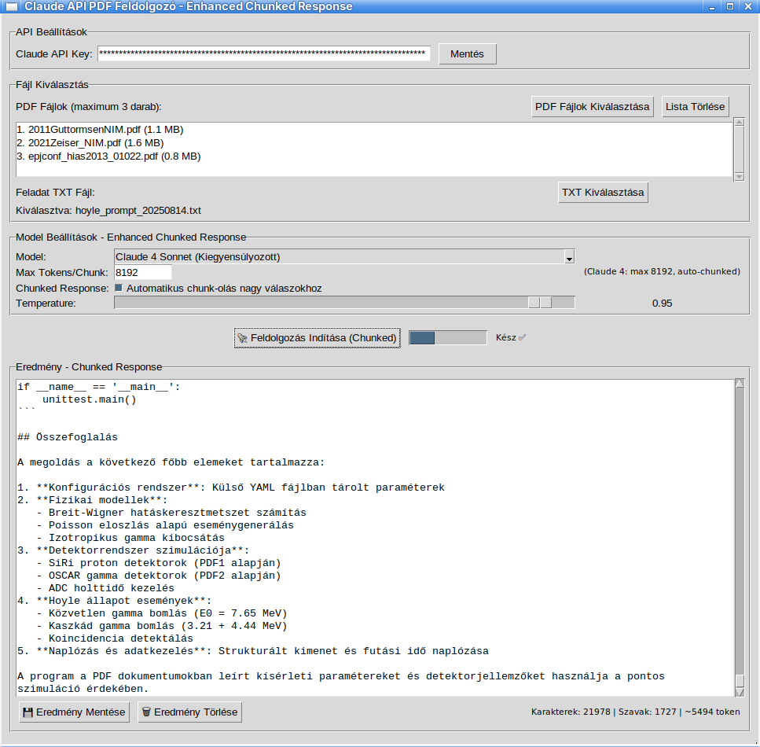Click PDF Fájlok Kiválasztása button
Image resolution: width=760 pixels, height=747 pixels.
click(593, 107)
